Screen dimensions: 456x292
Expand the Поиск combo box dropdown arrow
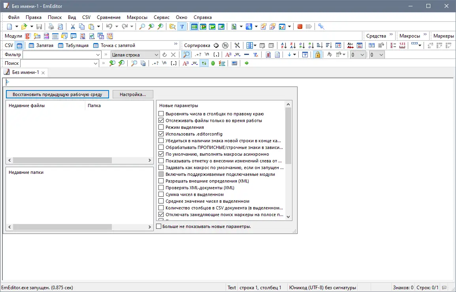tap(96, 63)
